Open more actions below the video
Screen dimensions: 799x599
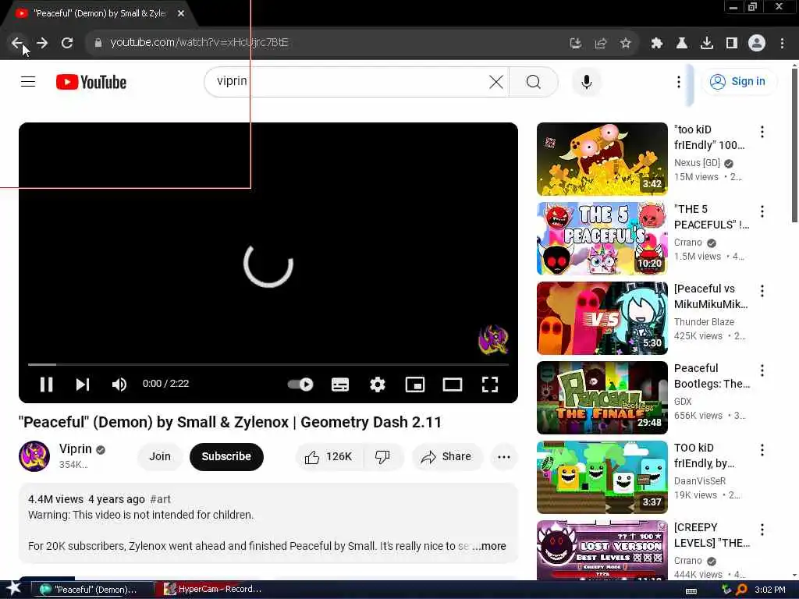(x=504, y=457)
